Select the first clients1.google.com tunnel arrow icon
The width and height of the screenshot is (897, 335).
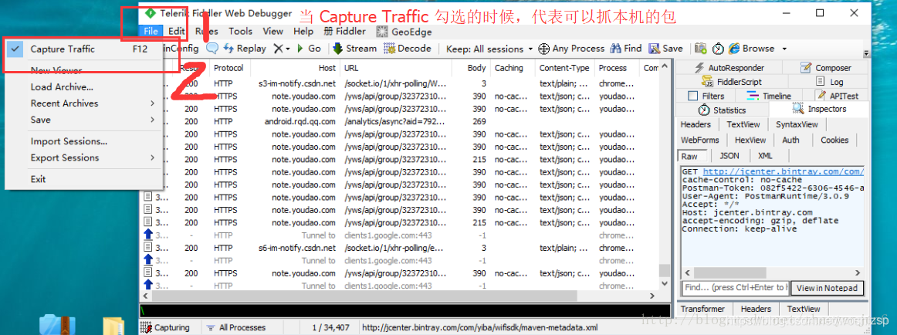pos(148,235)
